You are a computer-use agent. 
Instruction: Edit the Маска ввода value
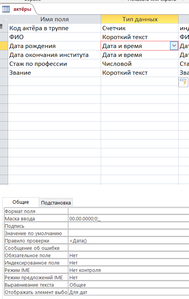click(x=129, y=219)
